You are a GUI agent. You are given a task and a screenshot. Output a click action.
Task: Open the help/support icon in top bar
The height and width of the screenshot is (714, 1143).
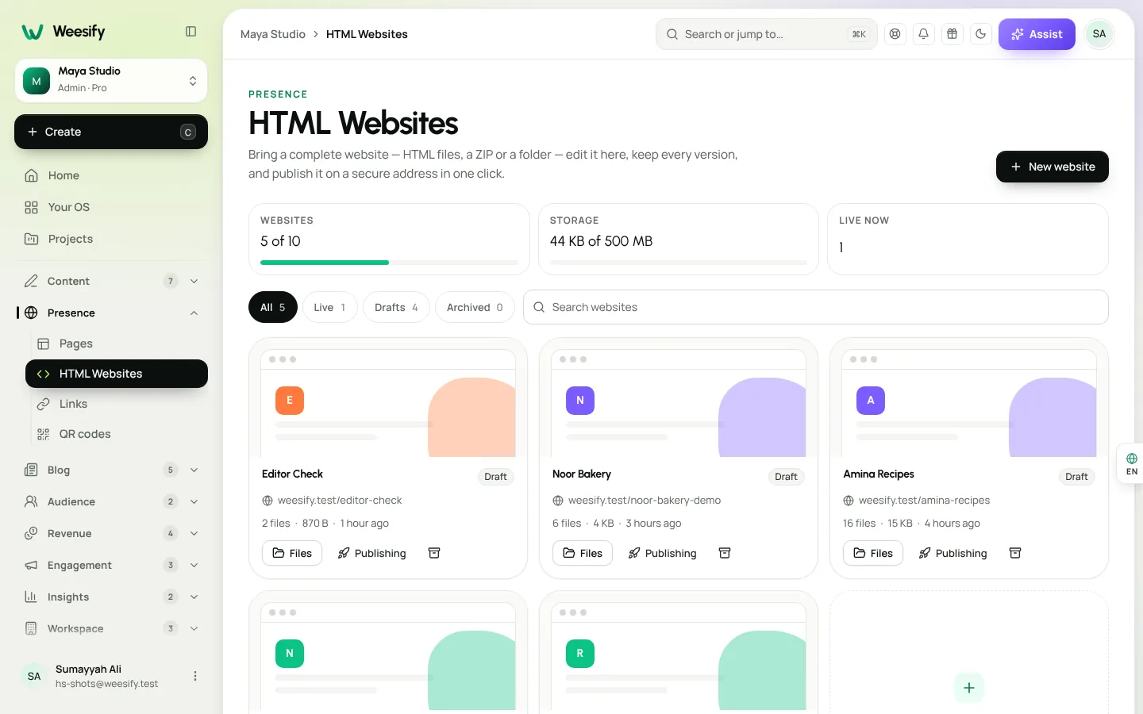[895, 34]
